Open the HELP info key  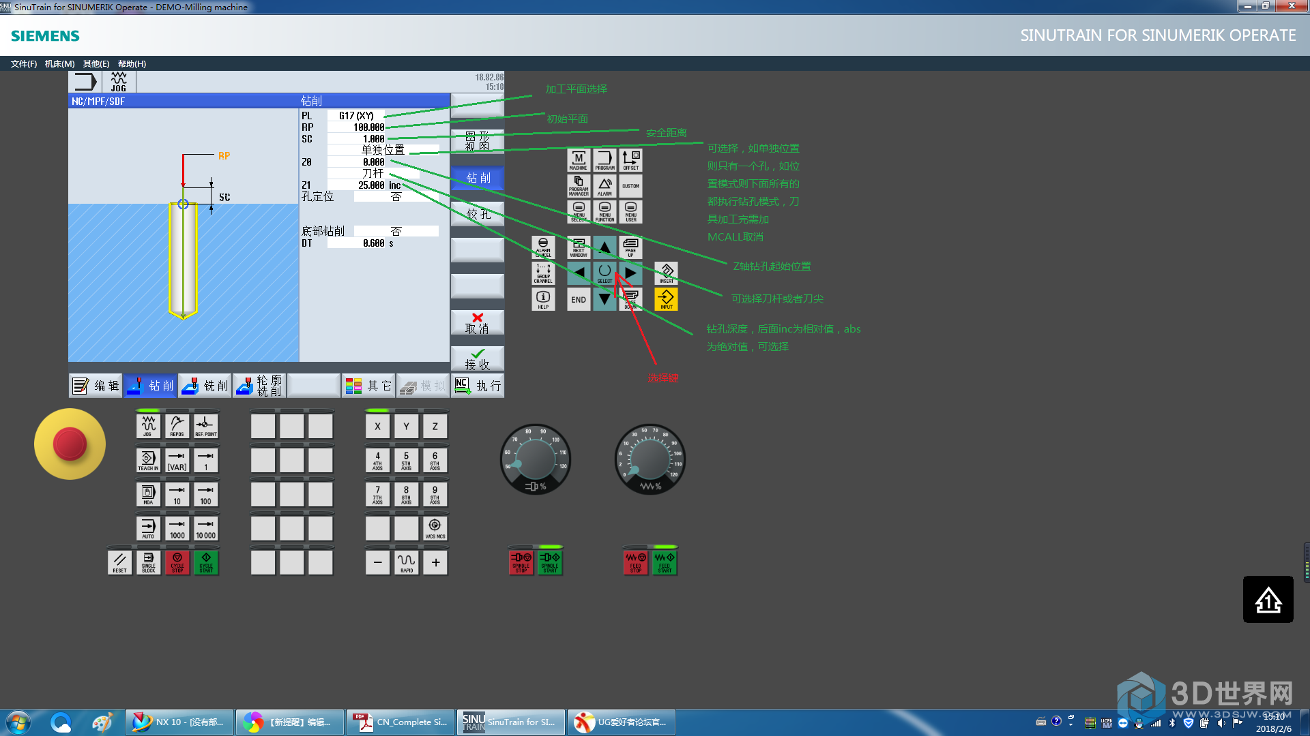click(x=543, y=299)
